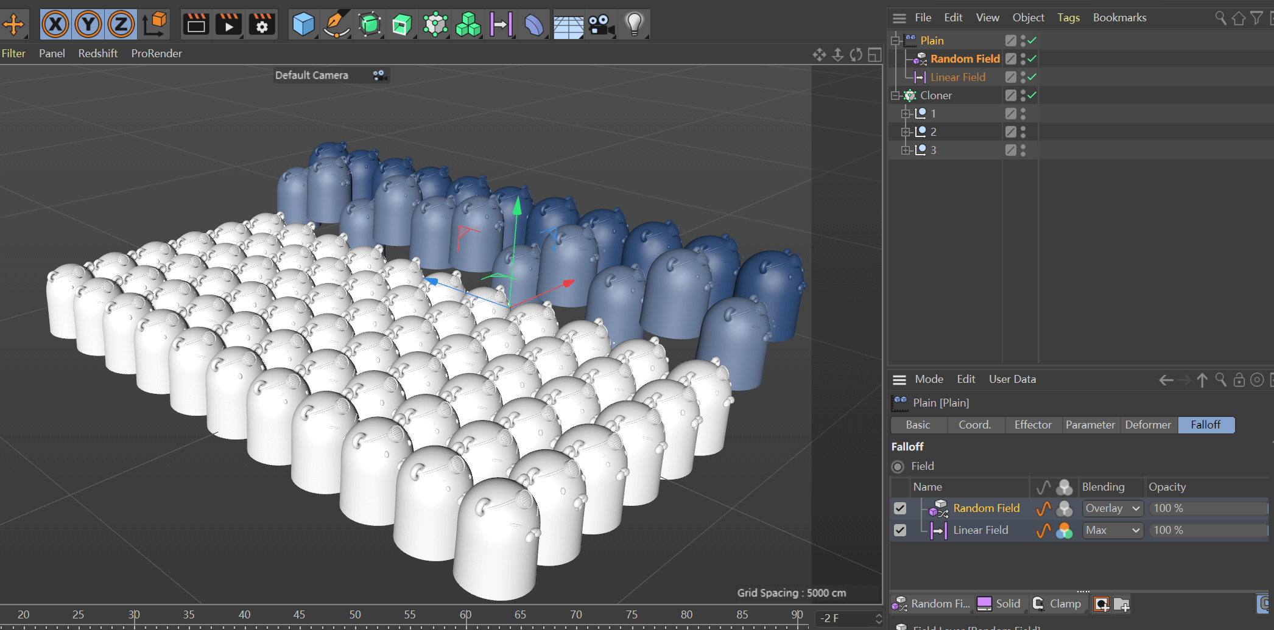Open the ProRender menu
1274x630 pixels.
[x=157, y=53]
